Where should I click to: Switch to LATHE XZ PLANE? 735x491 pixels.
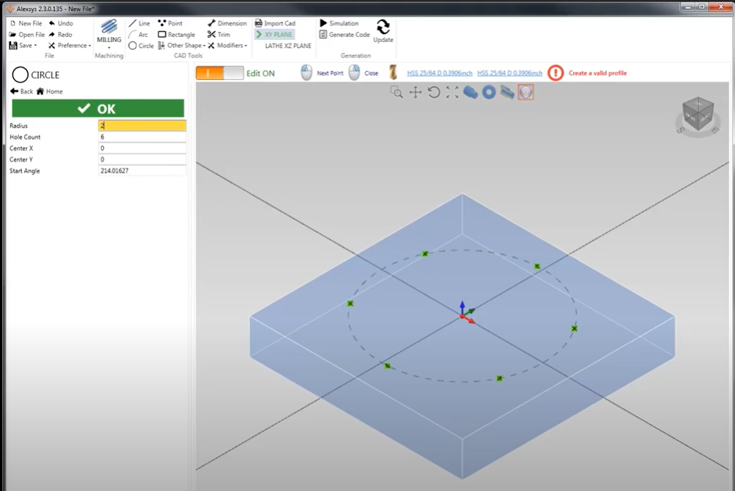(x=288, y=46)
